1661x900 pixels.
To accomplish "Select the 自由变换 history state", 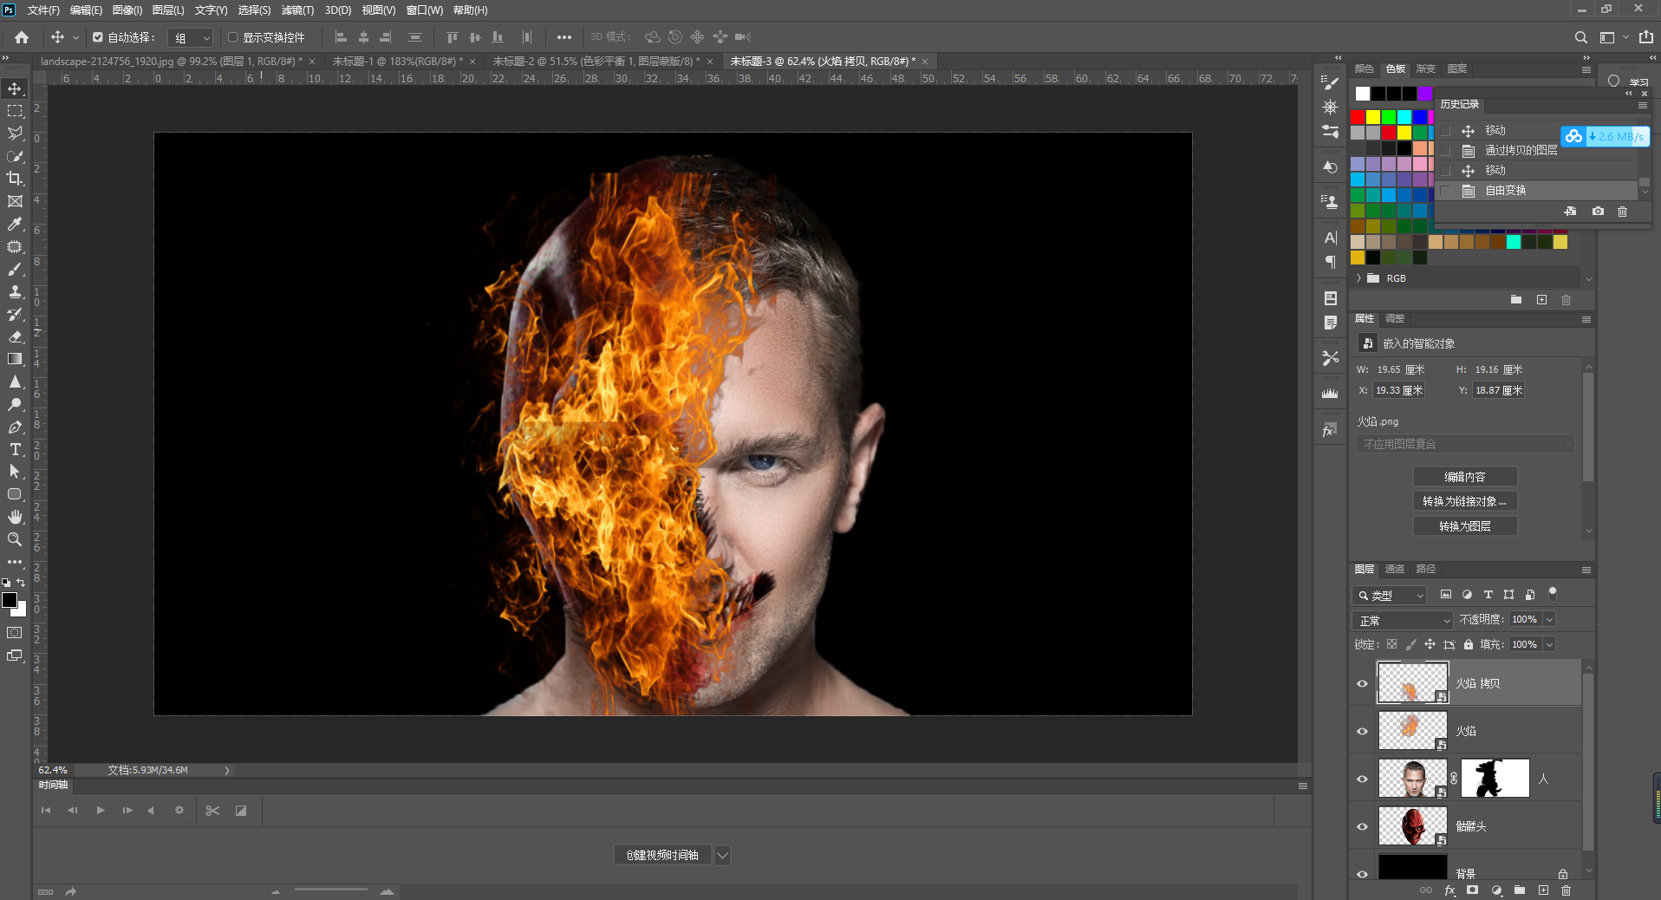I will (1536, 190).
